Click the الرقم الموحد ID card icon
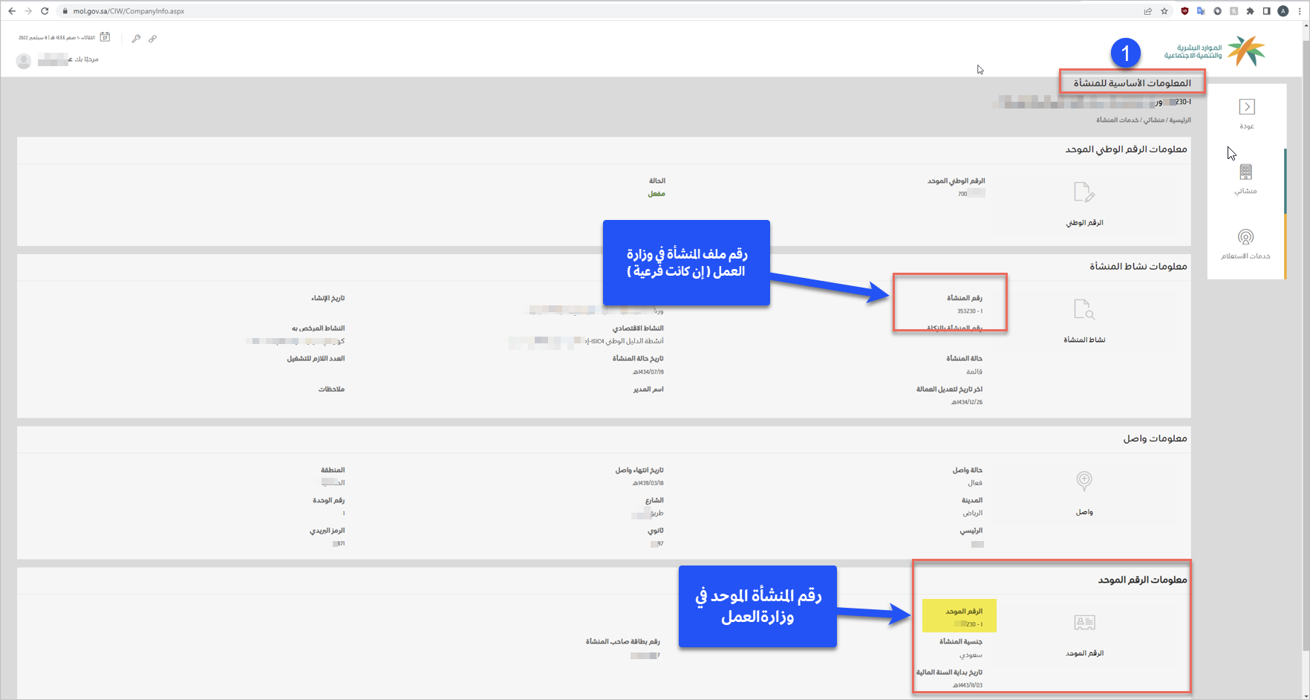The height and width of the screenshot is (700, 1310). pos(1084,622)
